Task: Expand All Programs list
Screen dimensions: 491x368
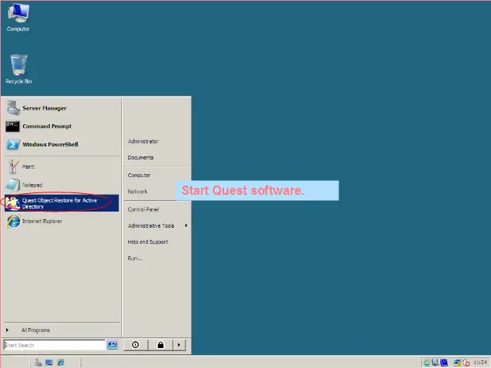Action: [35, 330]
